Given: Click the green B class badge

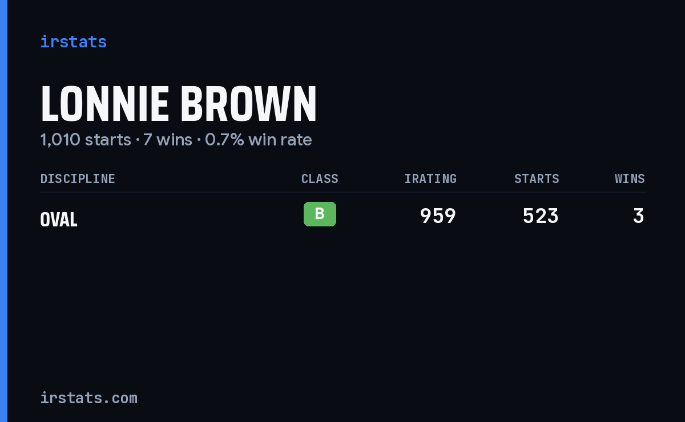Looking at the screenshot, I should (x=320, y=214).
